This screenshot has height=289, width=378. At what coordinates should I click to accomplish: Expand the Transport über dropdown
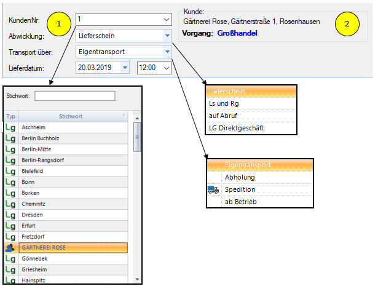click(167, 52)
